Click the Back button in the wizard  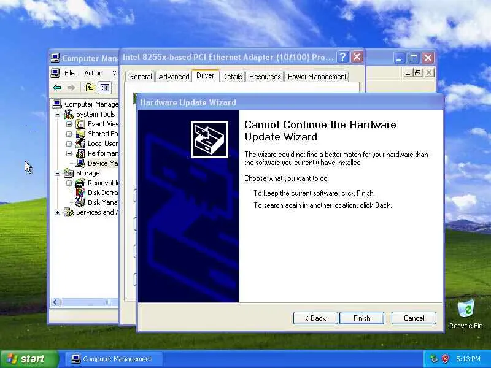point(315,318)
